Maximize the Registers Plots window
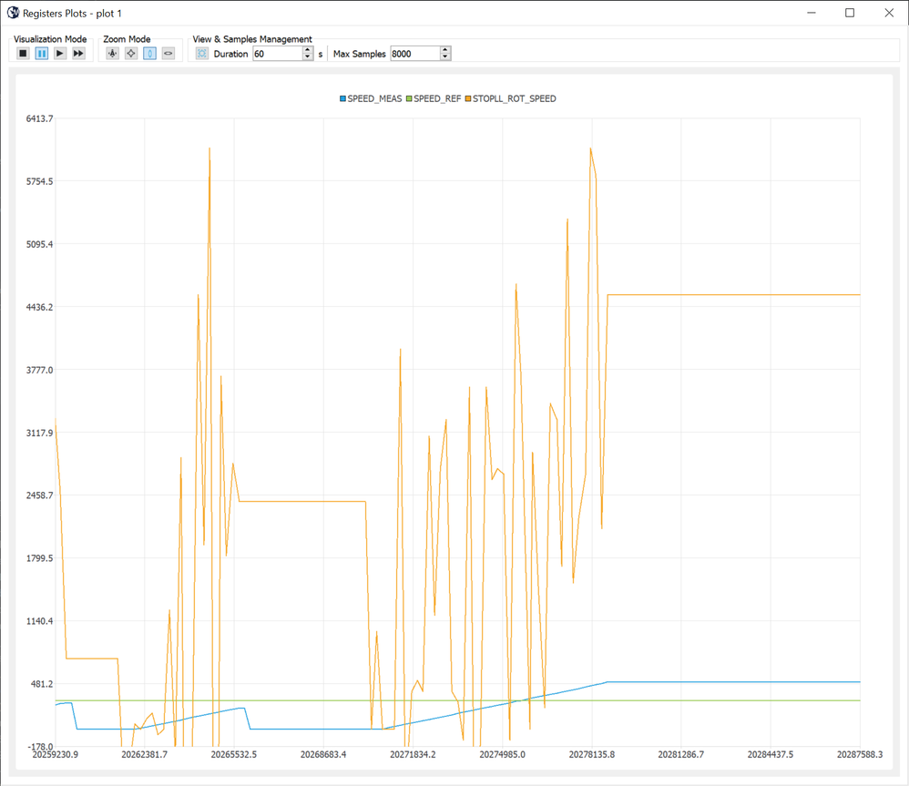Viewport: 909px width, 786px height. click(850, 13)
